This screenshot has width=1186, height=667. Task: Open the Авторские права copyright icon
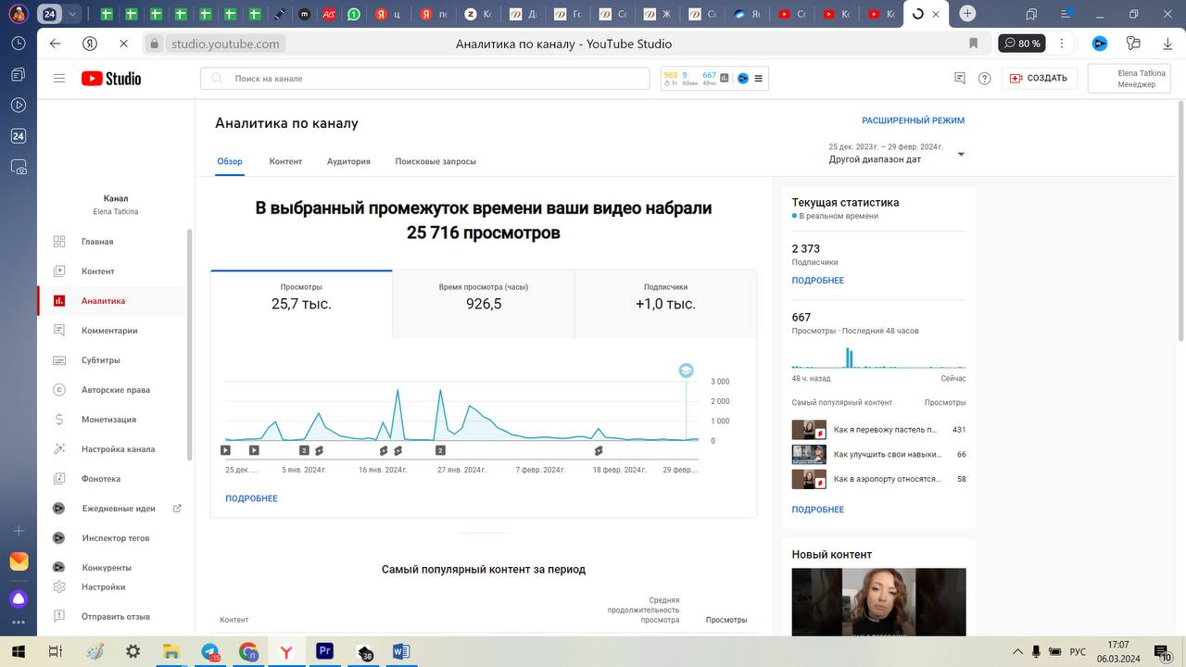59,390
